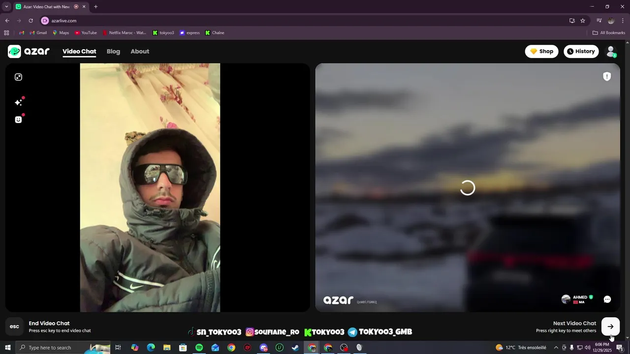This screenshot has width=630, height=354.
Task: Close the Azar Video Chat tab
Action: (84, 7)
